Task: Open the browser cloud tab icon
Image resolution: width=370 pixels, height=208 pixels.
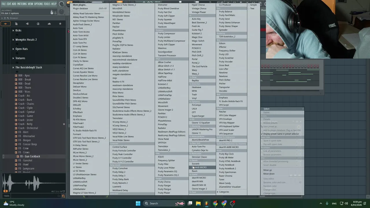Action: (x=49, y=24)
